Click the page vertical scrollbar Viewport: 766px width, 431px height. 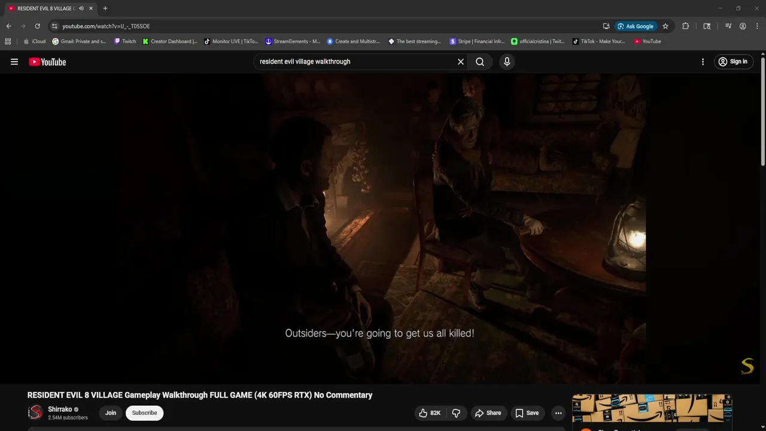[762, 111]
